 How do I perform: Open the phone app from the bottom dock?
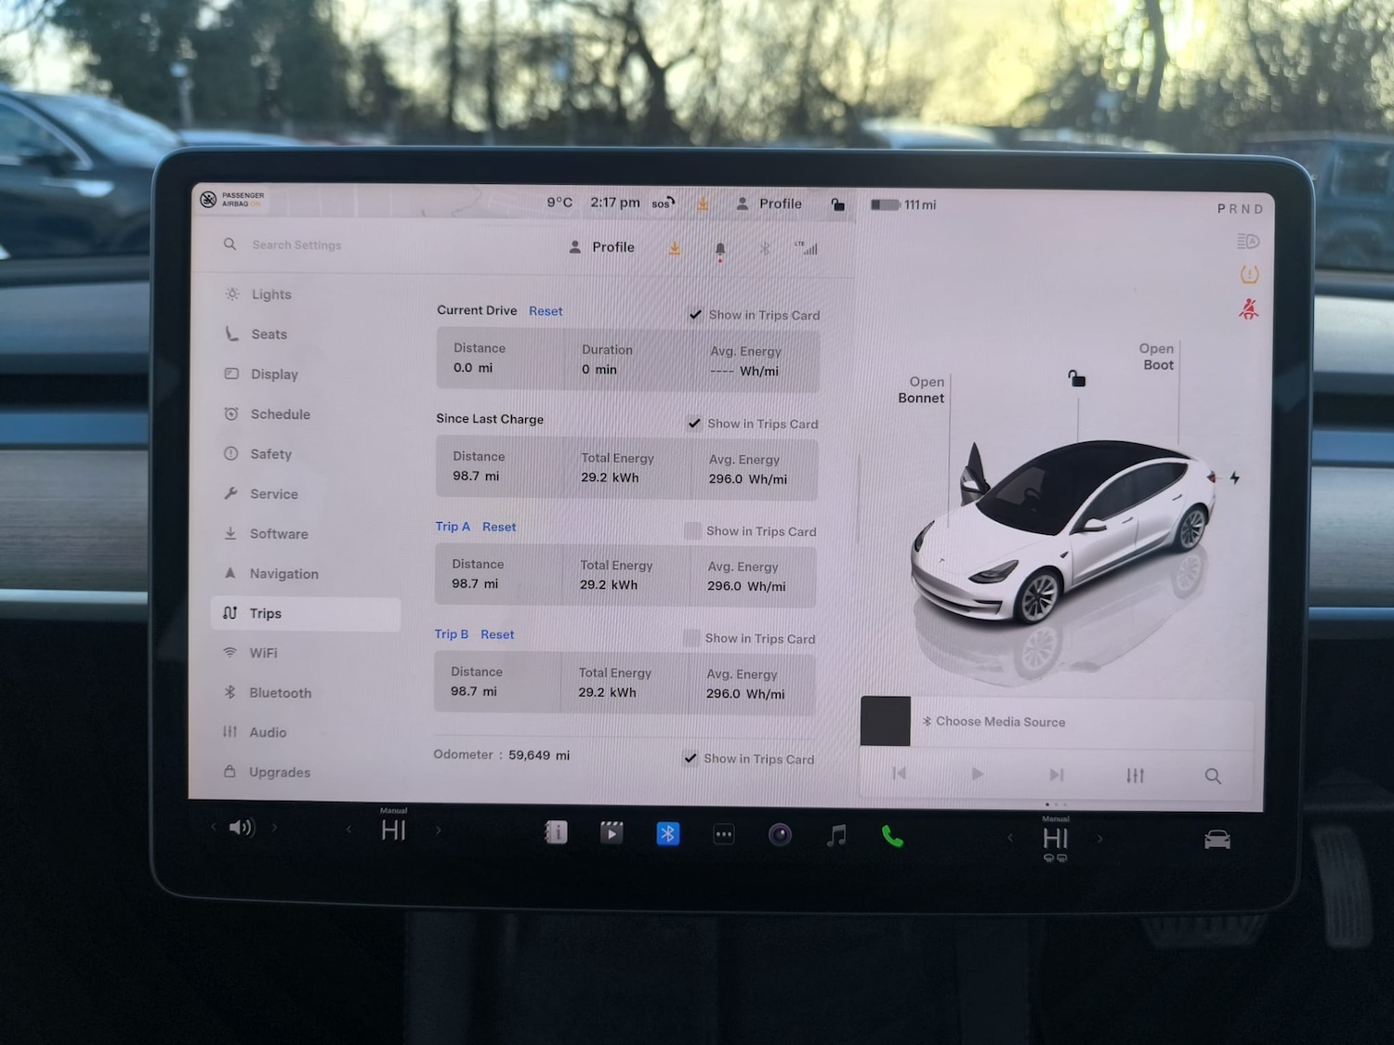click(x=892, y=836)
